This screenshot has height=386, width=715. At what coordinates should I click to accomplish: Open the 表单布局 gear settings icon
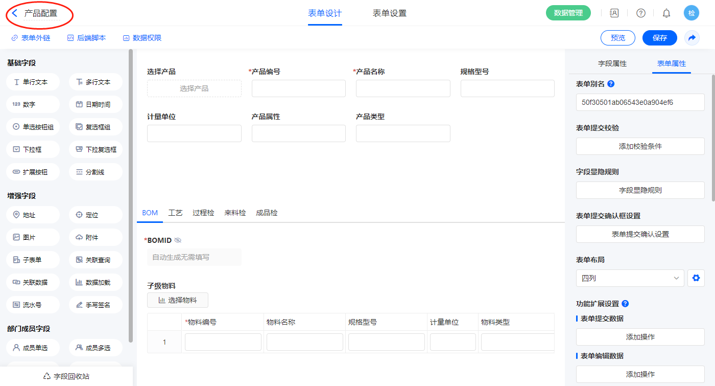[695, 278]
